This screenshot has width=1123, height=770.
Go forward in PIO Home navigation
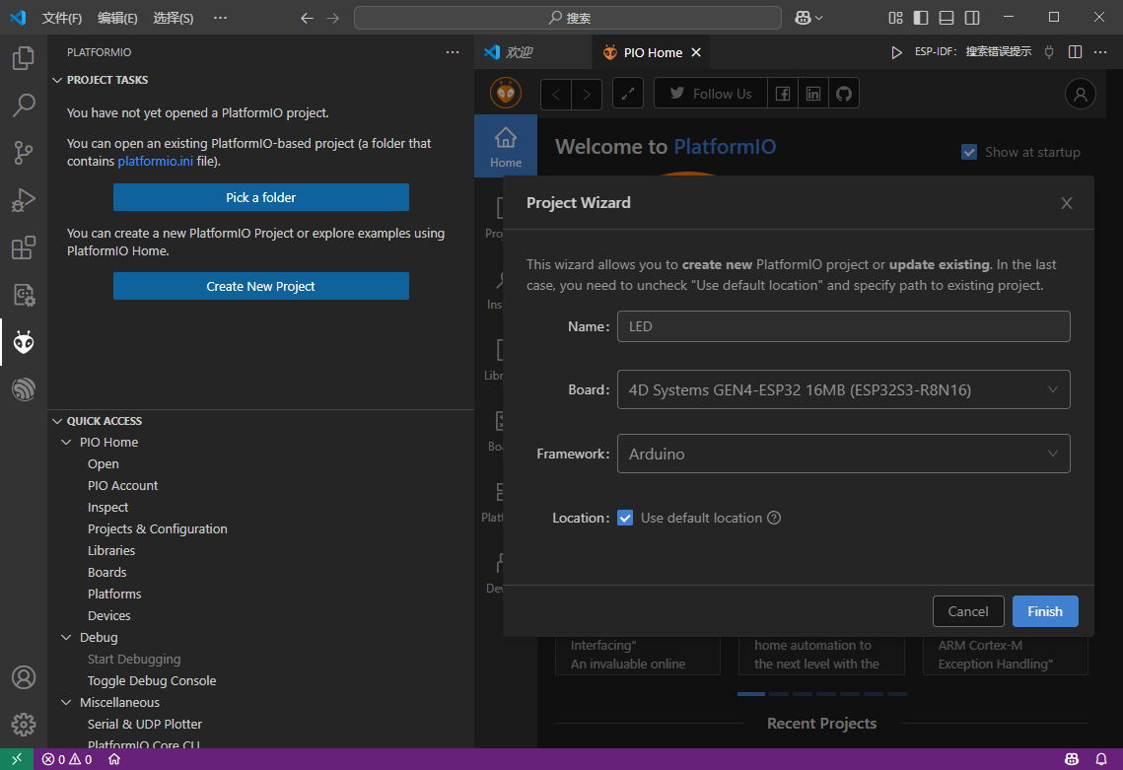[x=587, y=94]
